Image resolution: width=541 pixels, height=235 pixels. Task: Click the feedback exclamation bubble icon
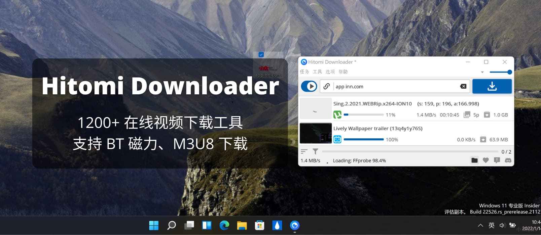click(x=497, y=160)
